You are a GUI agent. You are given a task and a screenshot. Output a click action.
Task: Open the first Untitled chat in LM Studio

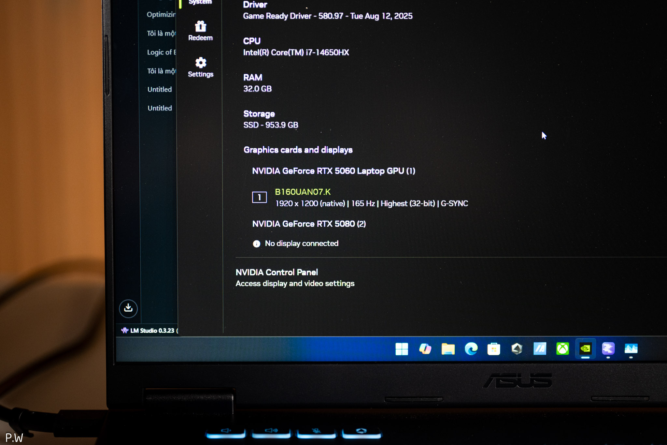160,89
